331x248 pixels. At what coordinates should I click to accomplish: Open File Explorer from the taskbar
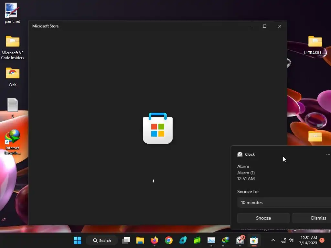pyautogui.click(x=140, y=240)
